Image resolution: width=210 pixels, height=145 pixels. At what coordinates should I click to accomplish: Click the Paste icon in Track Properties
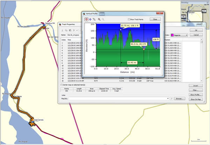pyautogui.click(x=70, y=30)
